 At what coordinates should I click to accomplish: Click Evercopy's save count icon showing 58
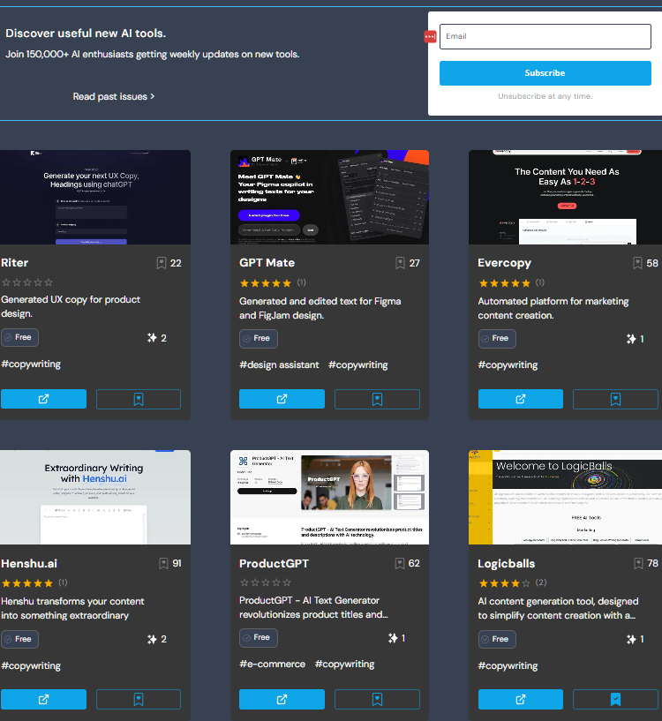point(637,263)
